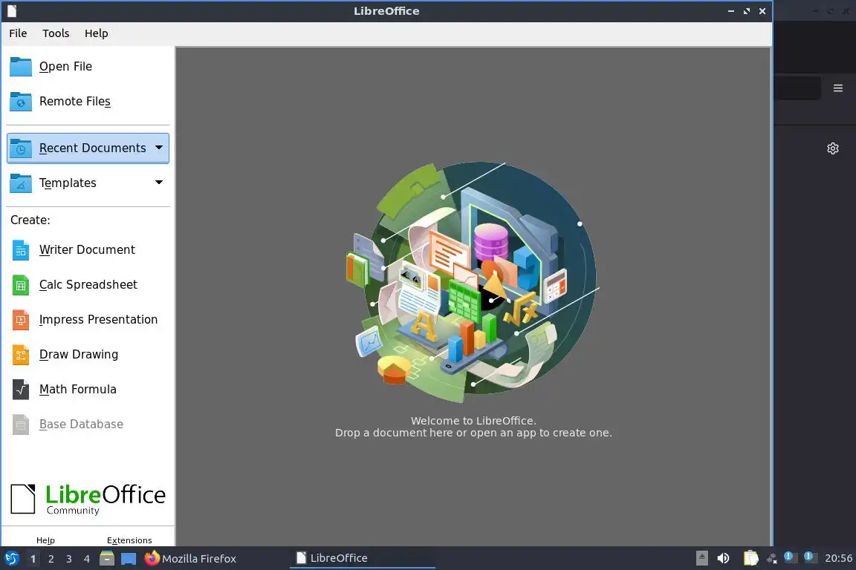Click the Templates folder icon

coord(21,183)
